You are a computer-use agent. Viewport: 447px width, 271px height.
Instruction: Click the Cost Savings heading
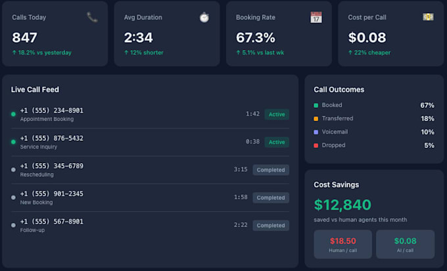pyautogui.click(x=337, y=185)
